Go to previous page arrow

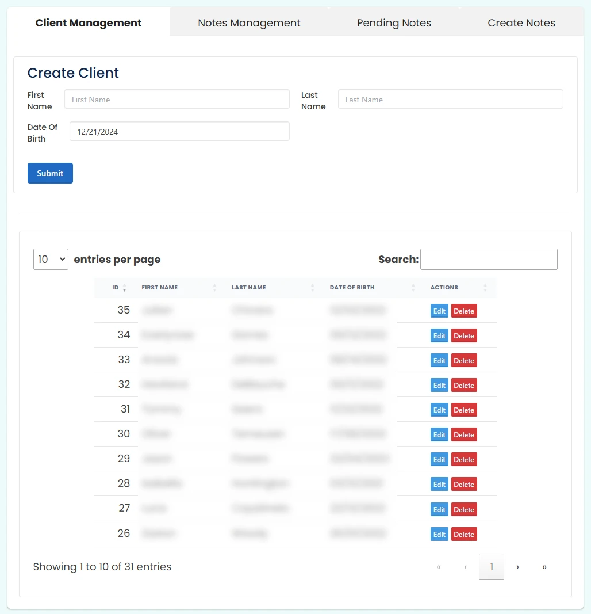[x=465, y=567]
